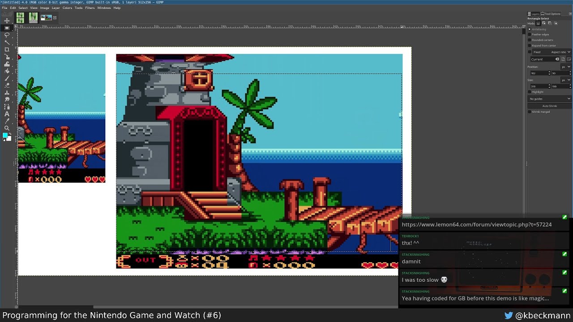
Task: Set selection mode to Replace
Action: point(538,23)
